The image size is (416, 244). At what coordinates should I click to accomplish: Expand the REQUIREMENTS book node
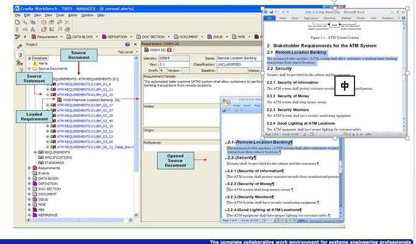[x=35, y=152]
